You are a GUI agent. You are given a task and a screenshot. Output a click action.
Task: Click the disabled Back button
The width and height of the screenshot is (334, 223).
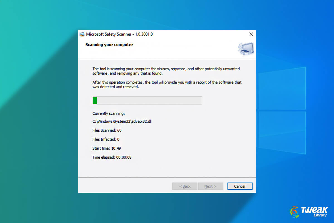(x=185, y=186)
